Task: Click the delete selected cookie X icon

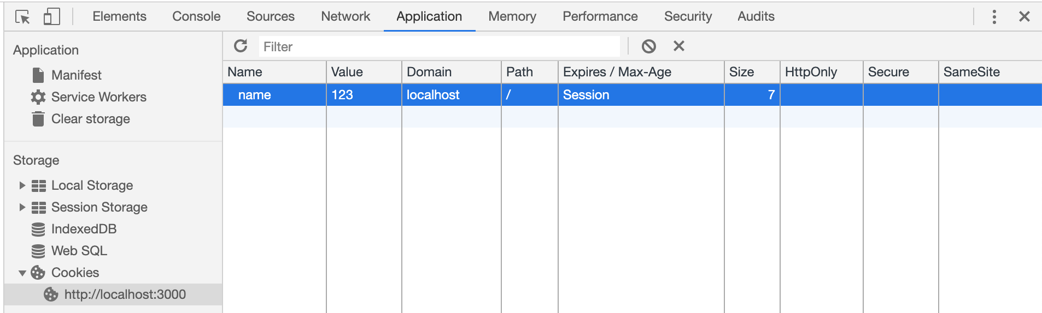Action: (x=679, y=46)
